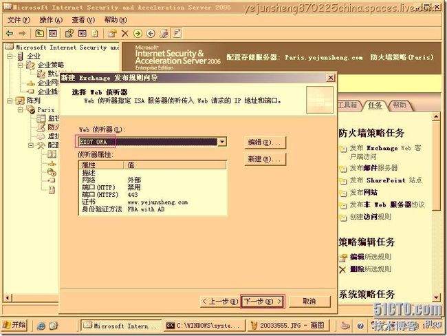Click the Refresh document toolbar icon

95,34
